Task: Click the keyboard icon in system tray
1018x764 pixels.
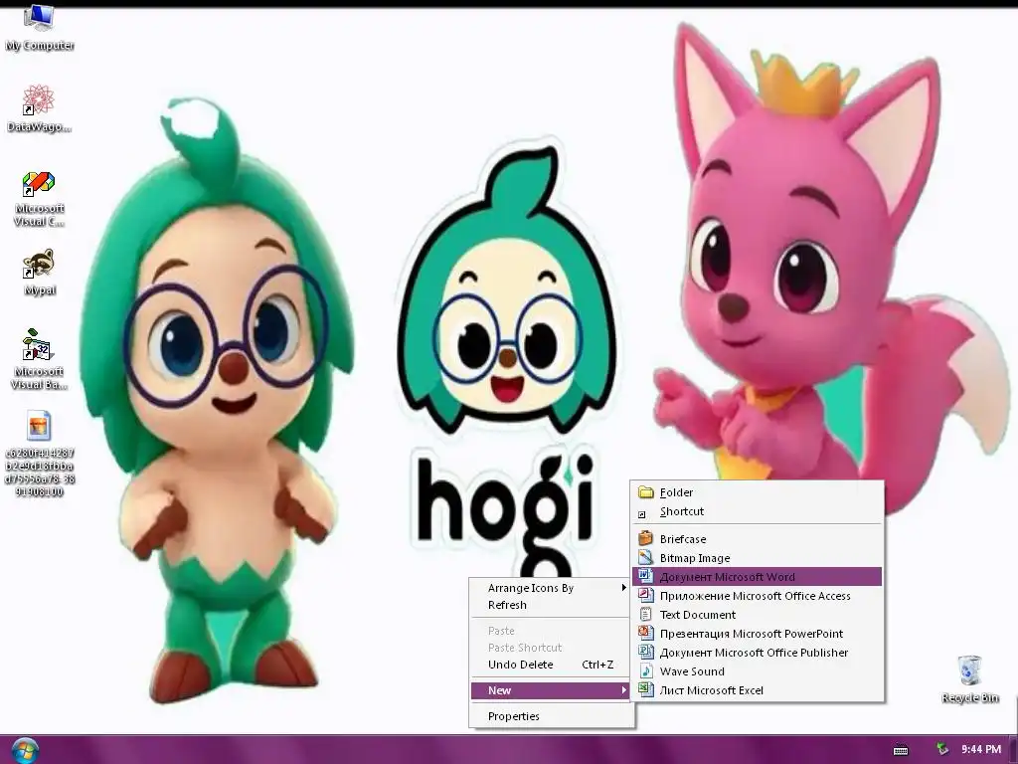Action: 901,750
